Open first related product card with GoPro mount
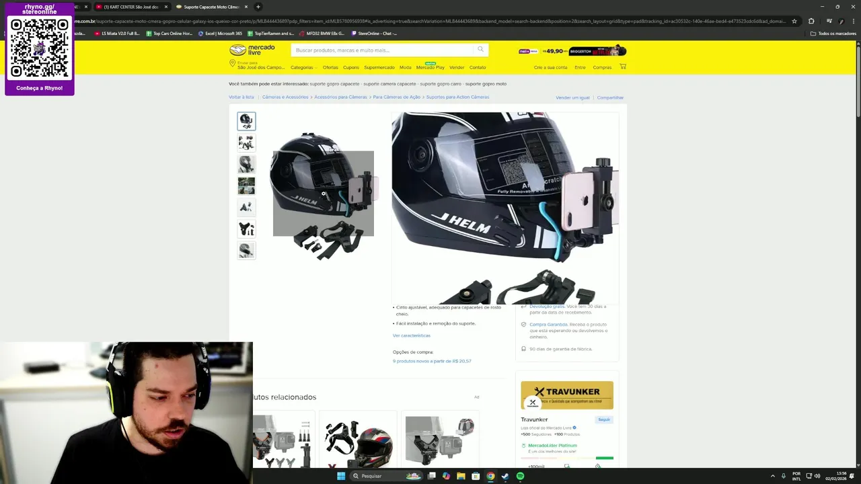The height and width of the screenshot is (484, 861). [x=283, y=440]
